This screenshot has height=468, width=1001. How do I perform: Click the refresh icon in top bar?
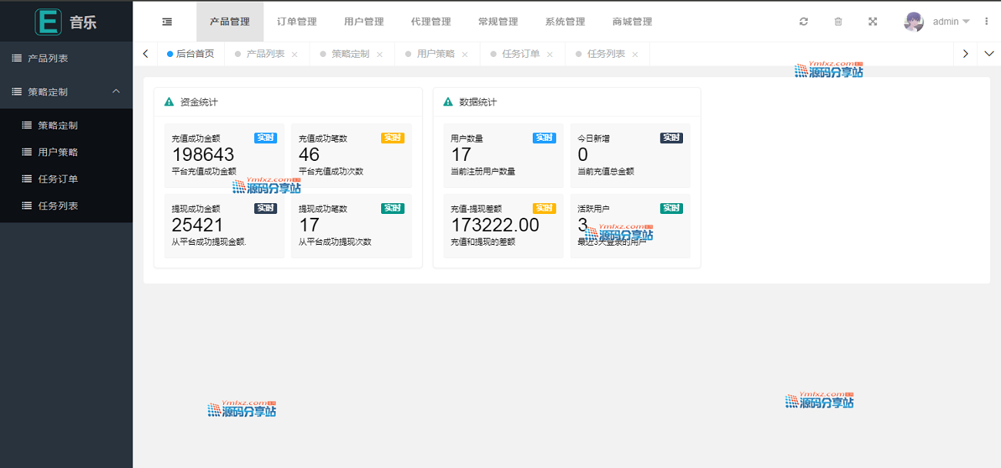coord(804,22)
